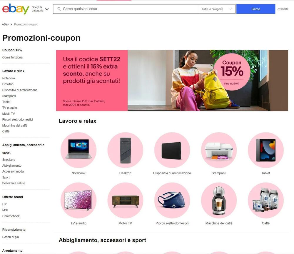This screenshot has height=254, width=294.
Task: Open Chromebook under Offerte brand
Action: point(11,216)
